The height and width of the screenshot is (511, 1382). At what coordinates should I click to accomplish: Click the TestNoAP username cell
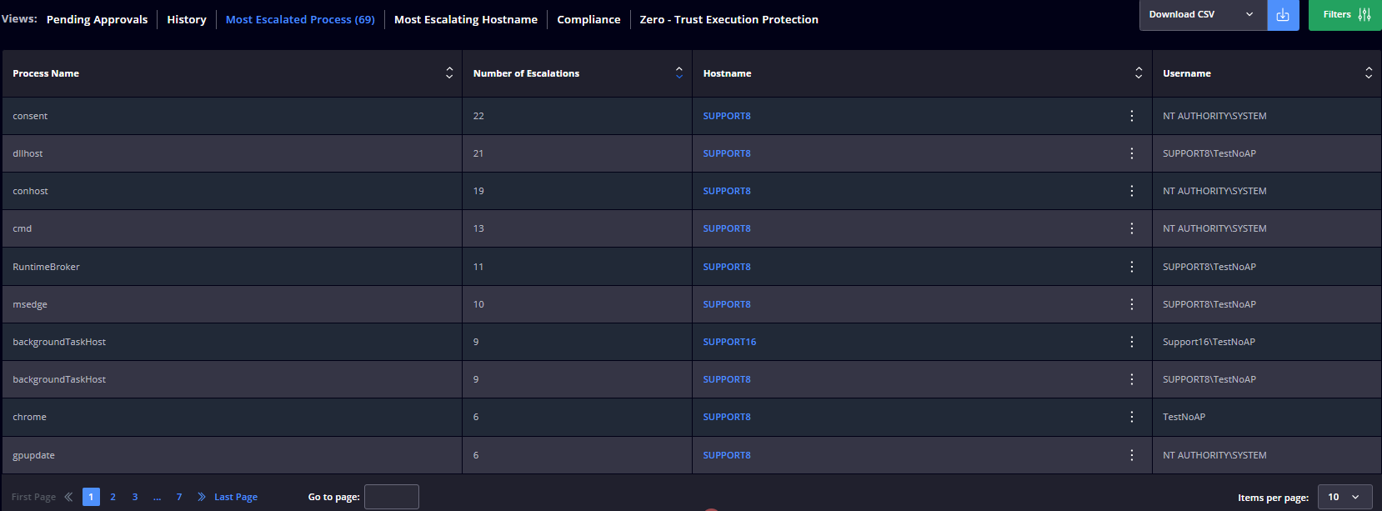click(x=1267, y=417)
